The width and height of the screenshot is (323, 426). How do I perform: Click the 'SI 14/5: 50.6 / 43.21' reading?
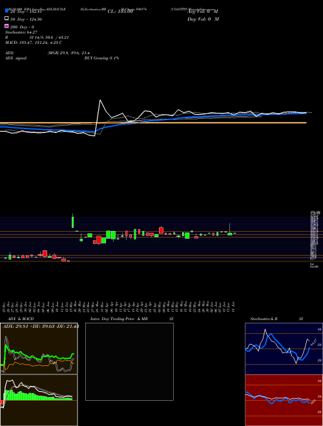[49, 37]
